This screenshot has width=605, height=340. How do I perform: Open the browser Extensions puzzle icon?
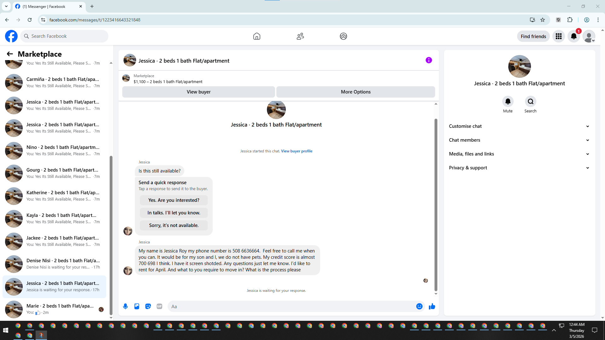pyautogui.click(x=570, y=20)
